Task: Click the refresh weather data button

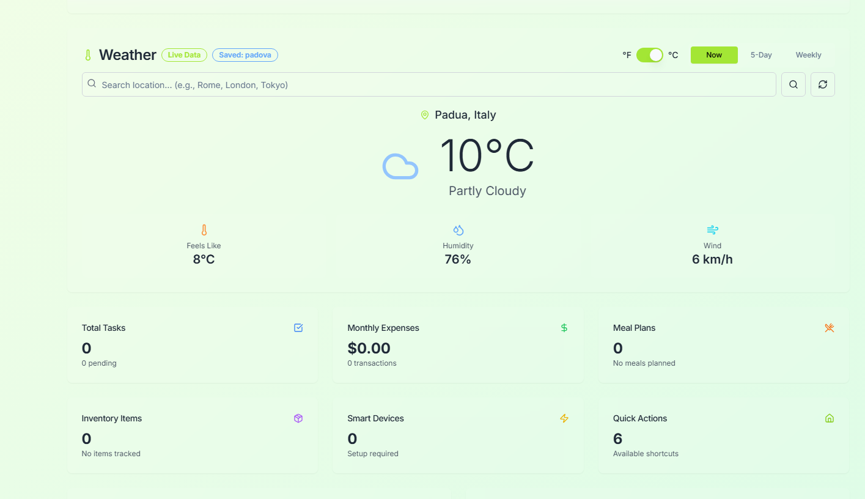Action: coord(822,84)
